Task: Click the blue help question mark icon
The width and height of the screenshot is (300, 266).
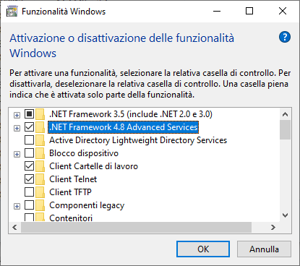Action: point(285,37)
